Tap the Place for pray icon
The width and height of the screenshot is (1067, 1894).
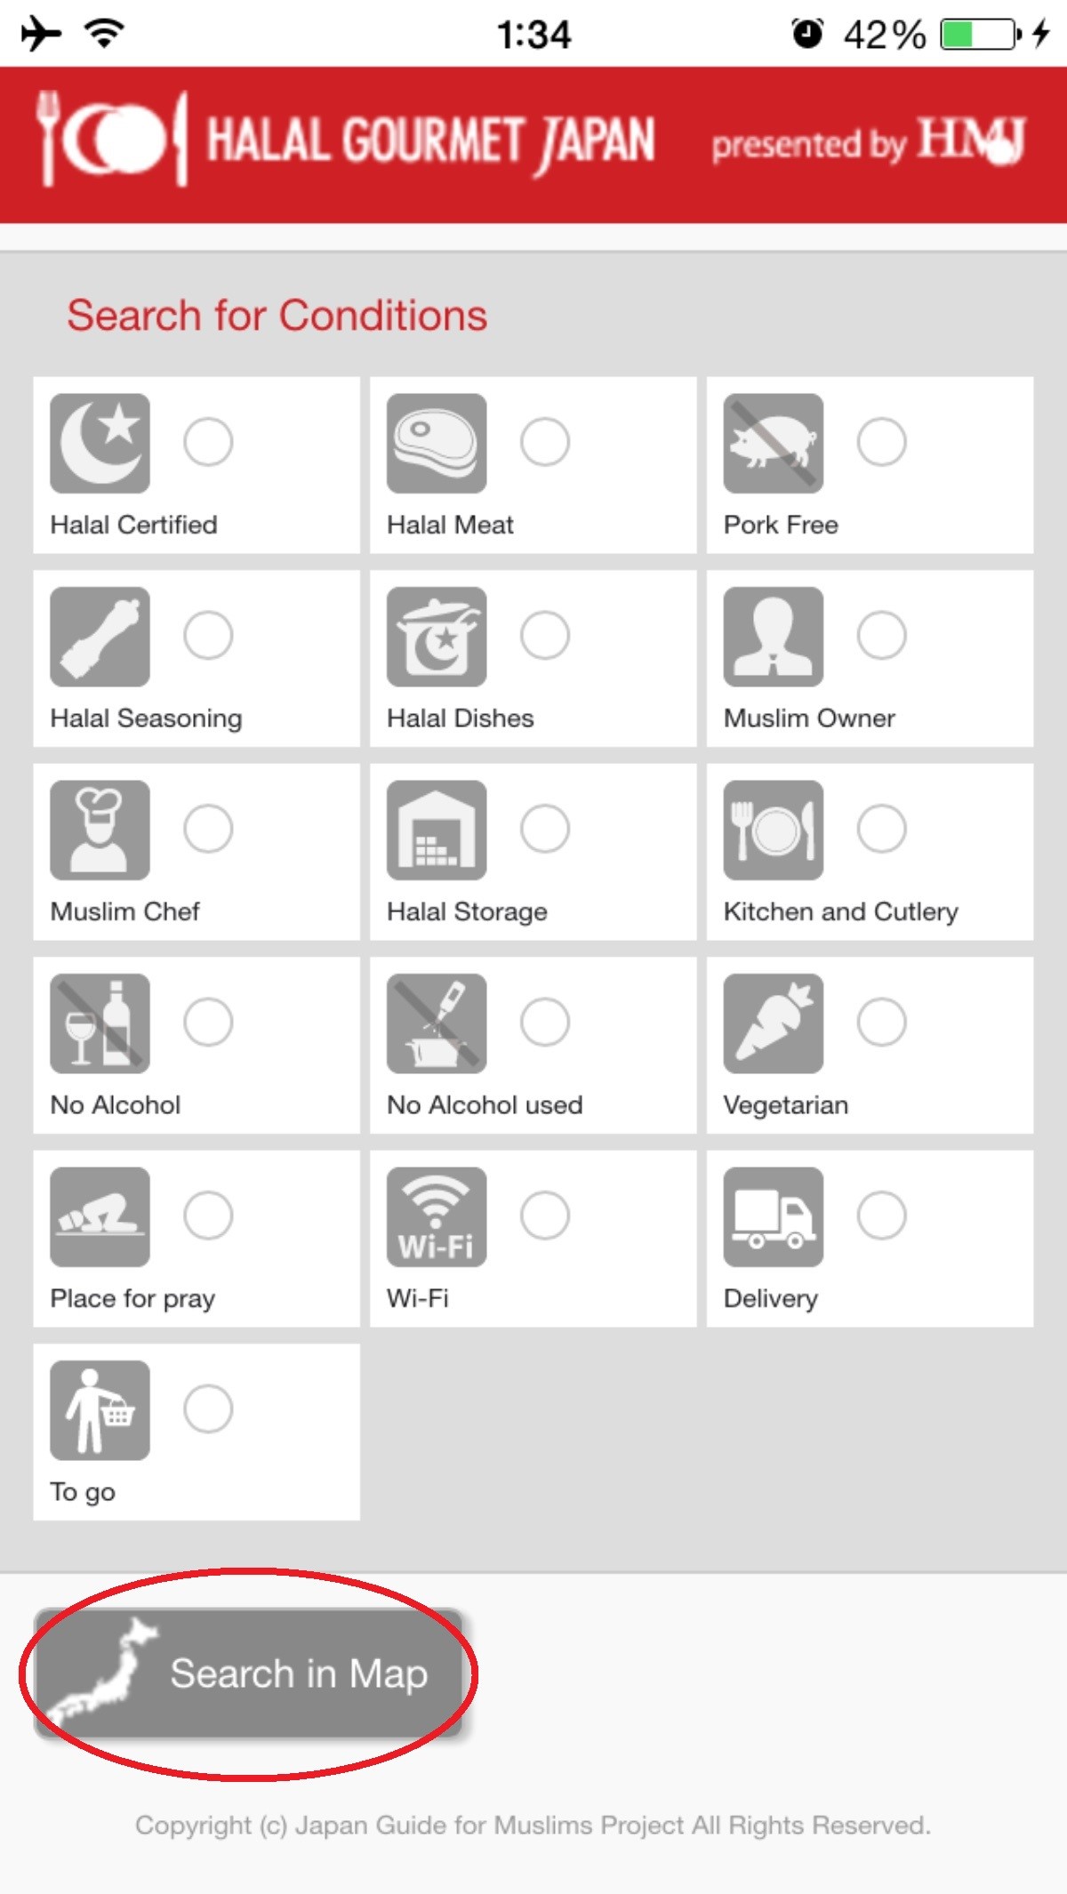(x=100, y=1216)
